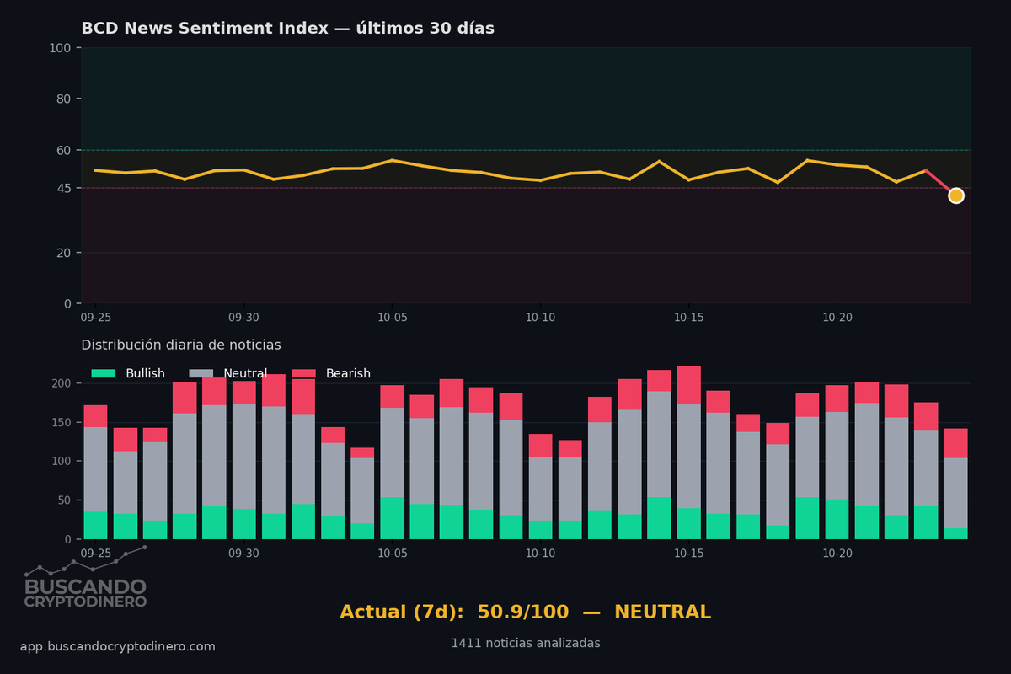
Task: Click '1411 noticias analizadas' text
Action: coord(526,643)
